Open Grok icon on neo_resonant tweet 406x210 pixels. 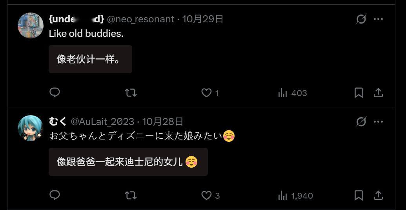[361, 19]
